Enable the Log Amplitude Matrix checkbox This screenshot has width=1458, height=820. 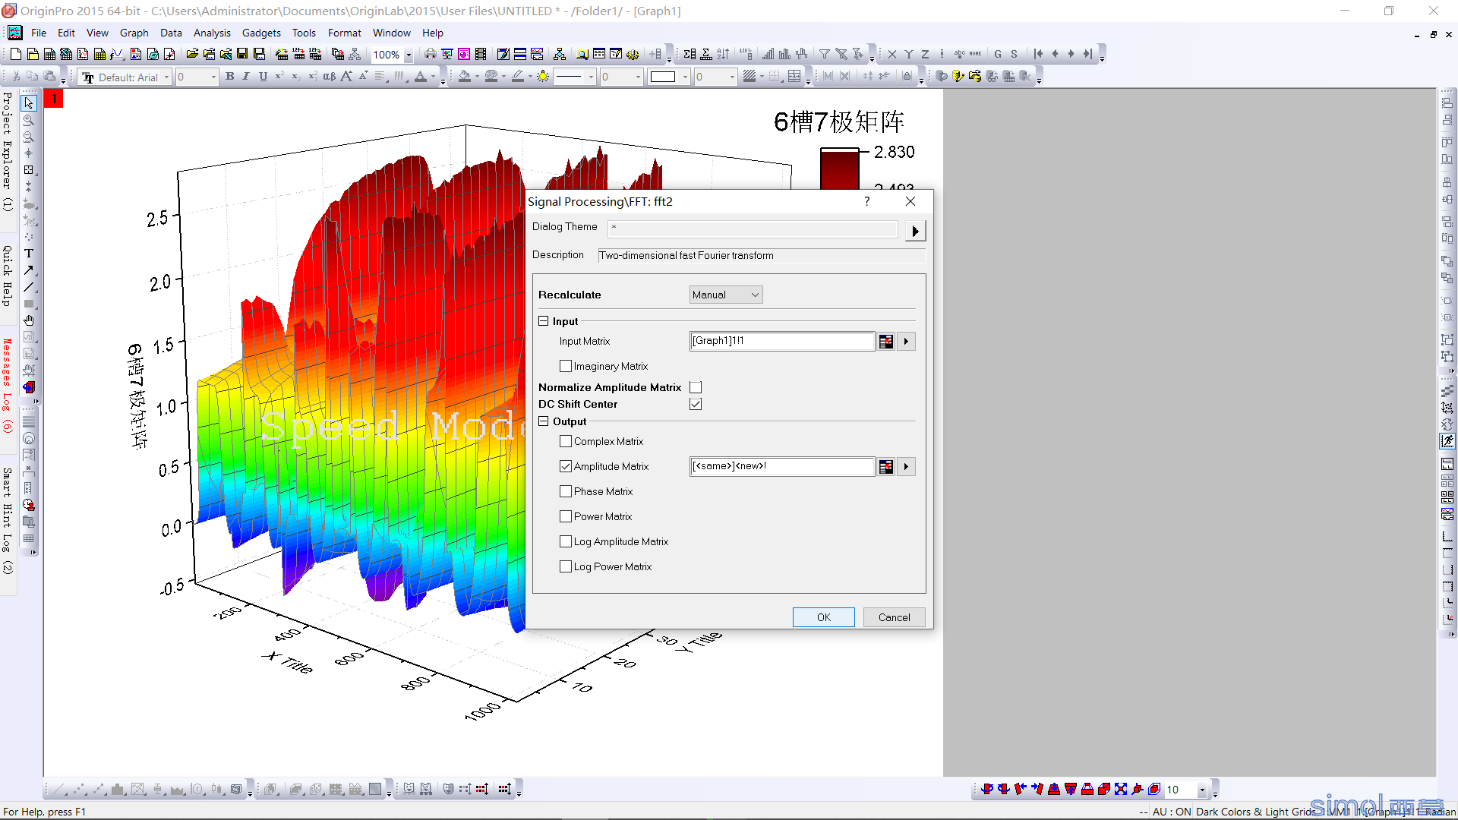[x=566, y=541]
